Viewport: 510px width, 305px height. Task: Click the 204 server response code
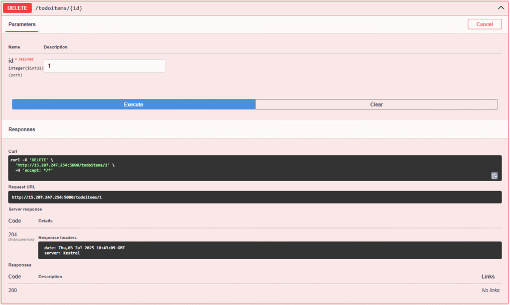pyautogui.click(x=12, y=234)
